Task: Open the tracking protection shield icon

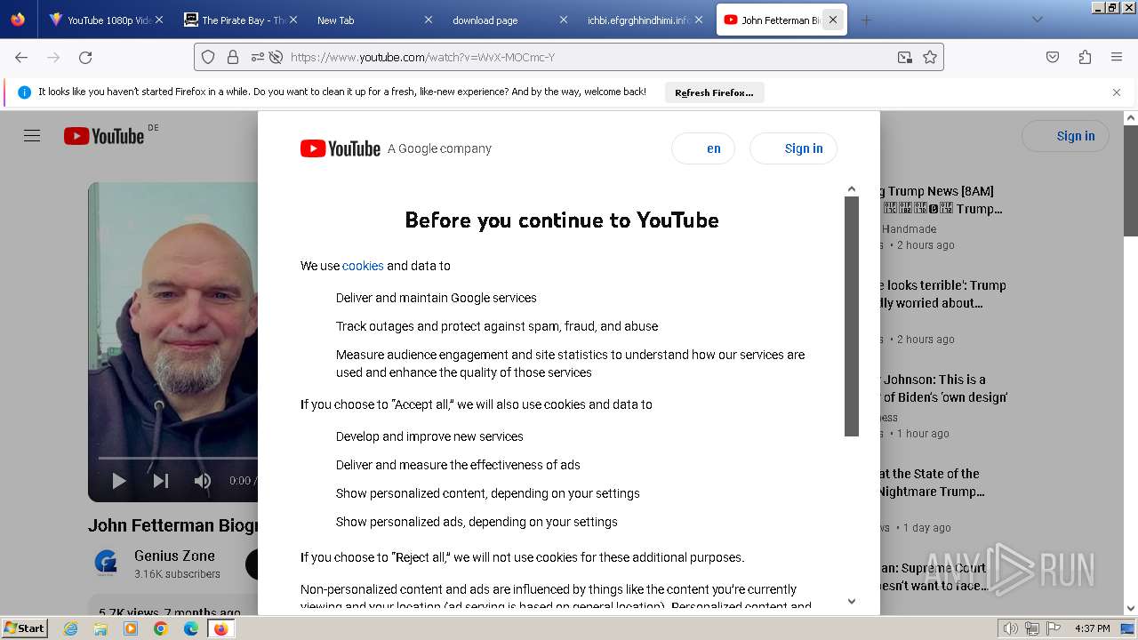Action: (x=208, y=57)
